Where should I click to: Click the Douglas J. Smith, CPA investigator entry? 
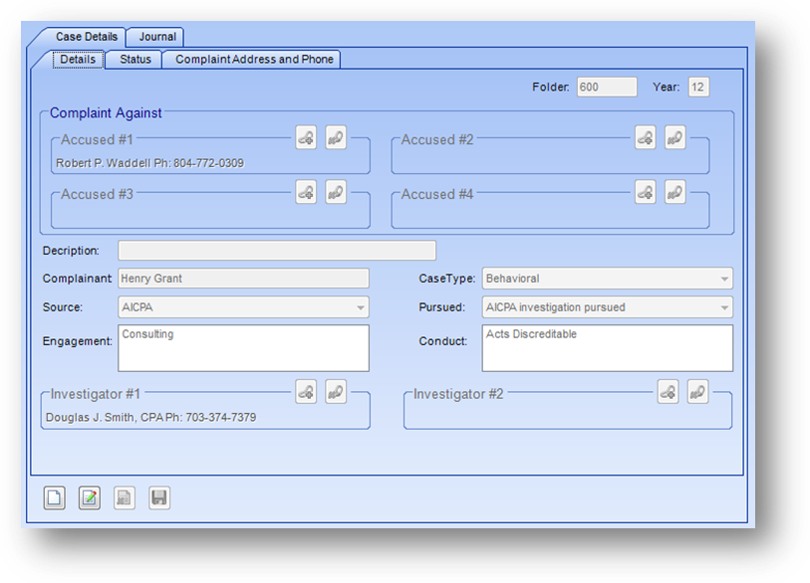click(x=150, y=418)
